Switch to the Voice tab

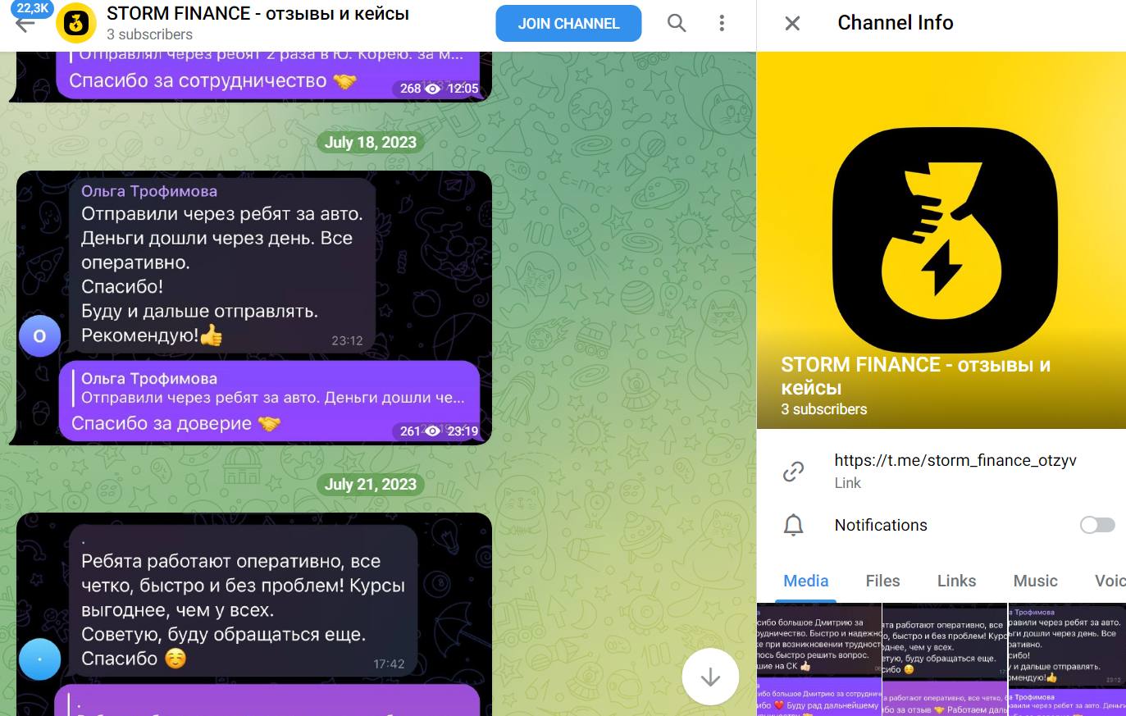(x=1110, y=581)
